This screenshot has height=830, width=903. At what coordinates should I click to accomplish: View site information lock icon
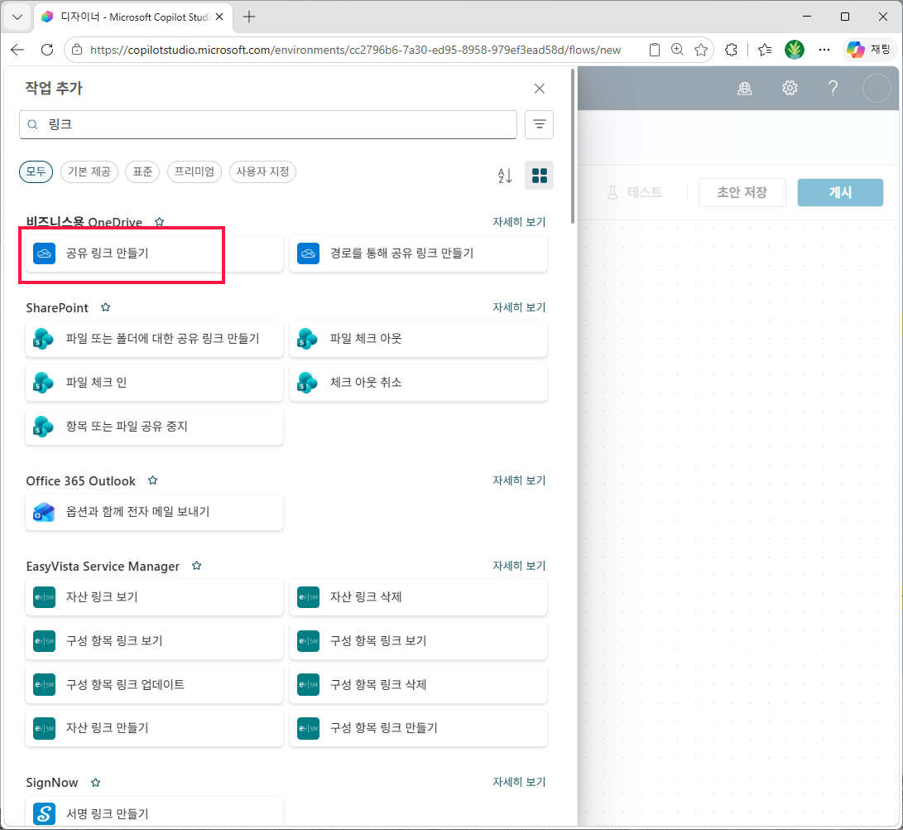pos(77,51)
